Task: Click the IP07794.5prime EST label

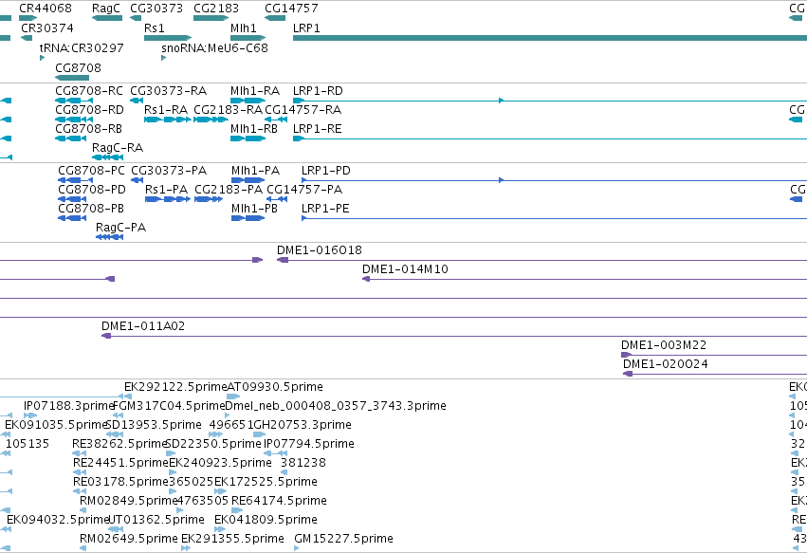Action: (x=309, y=443)
